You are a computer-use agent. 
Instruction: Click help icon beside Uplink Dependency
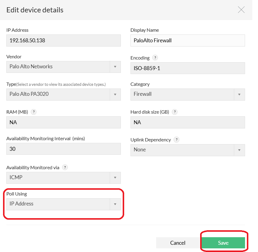point(177,140)
